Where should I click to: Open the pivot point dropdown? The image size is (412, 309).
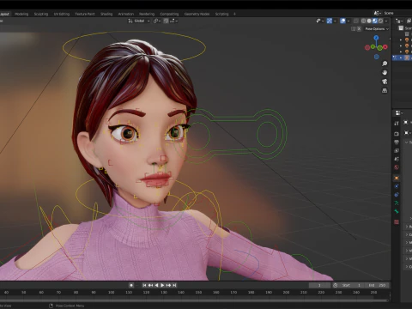157,21
